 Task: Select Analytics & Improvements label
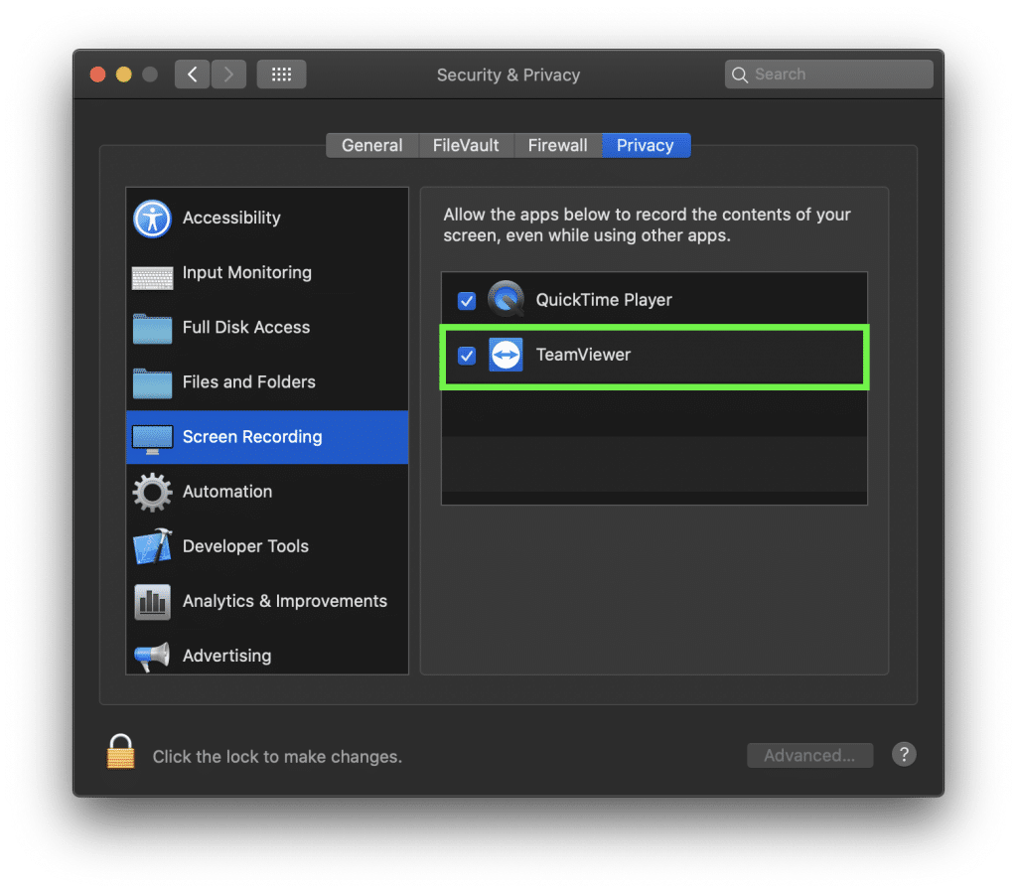[x=285, y=601]
